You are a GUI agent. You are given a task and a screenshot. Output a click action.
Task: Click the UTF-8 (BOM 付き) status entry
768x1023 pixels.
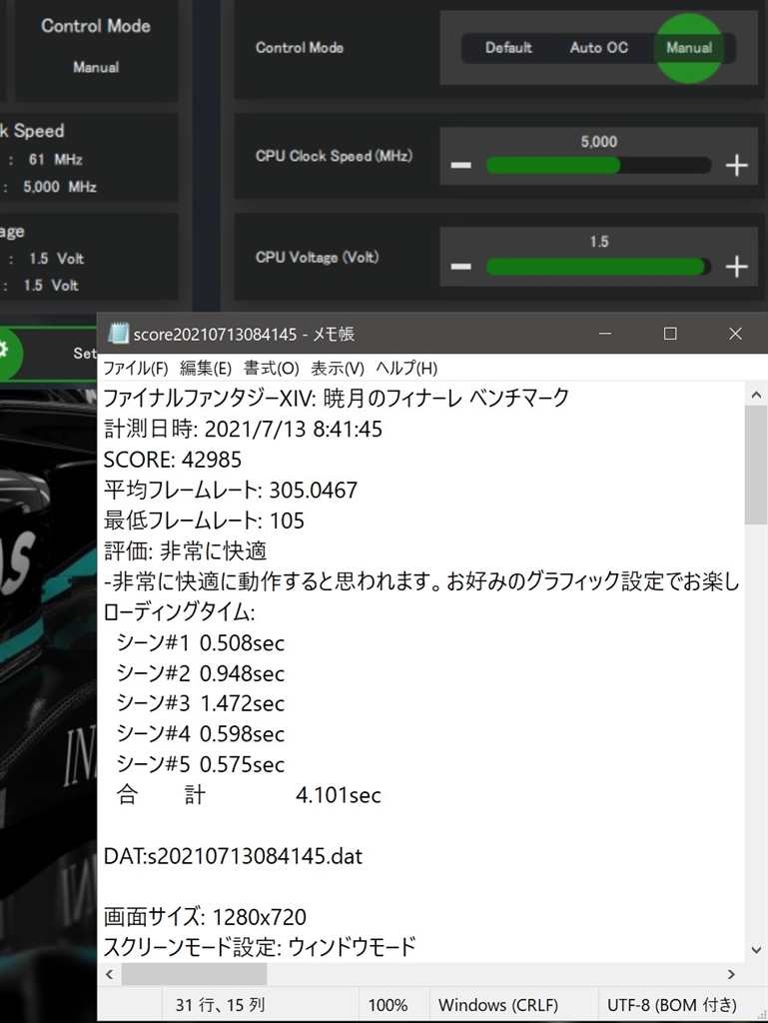(672, 1005)
